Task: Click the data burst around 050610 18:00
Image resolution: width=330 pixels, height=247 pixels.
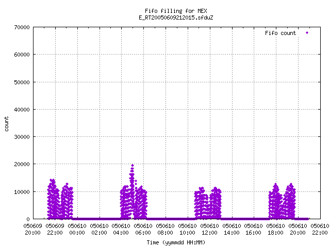Action: (282, 201)
